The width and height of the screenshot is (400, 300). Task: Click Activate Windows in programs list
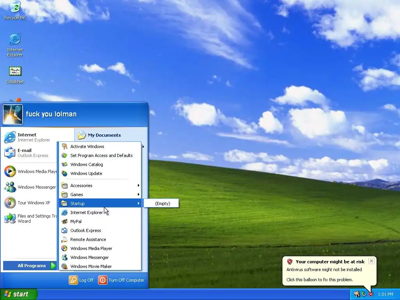100,146
